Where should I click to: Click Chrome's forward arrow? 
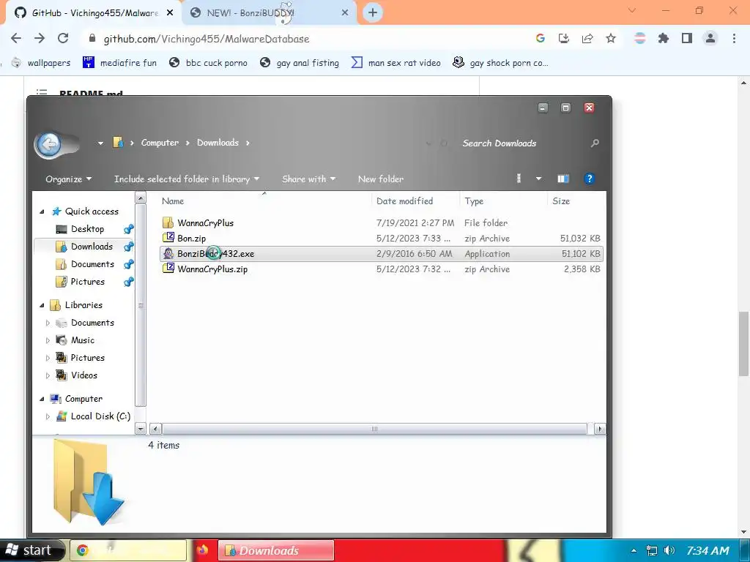tap(40, 38)
